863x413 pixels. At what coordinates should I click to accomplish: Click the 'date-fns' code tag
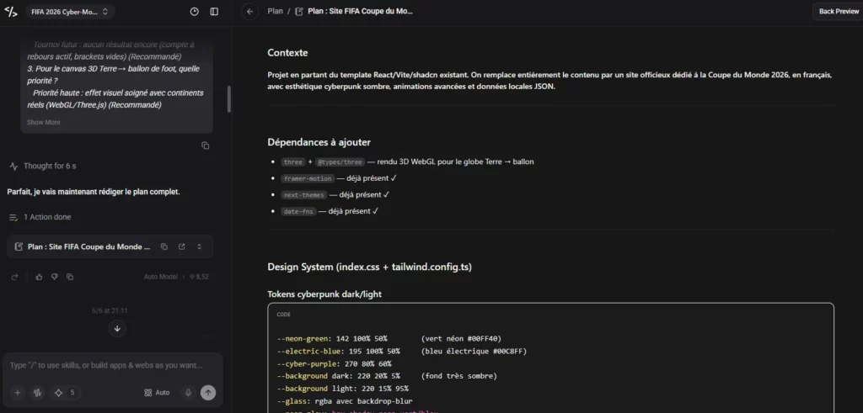tap(298, 211)
